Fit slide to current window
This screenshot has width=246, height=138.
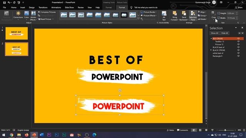click(244, 130)
